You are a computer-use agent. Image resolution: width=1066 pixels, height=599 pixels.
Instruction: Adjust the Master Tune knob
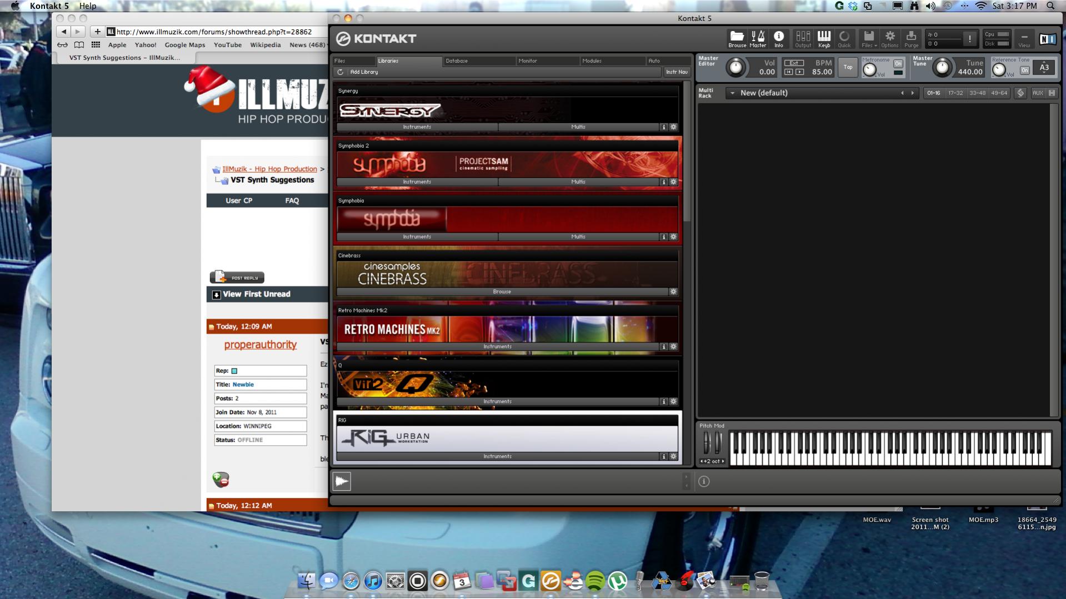(942, 68)
